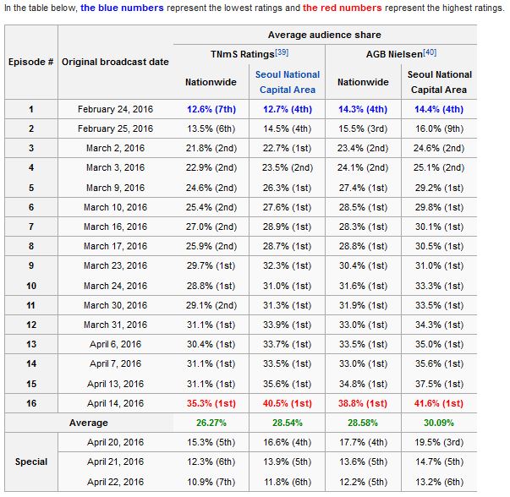Image resolution: width=510 pixels, height=497 pixels.
Task: Select the green 30.09% average value
Action: pyautogui.click(x=438, y=423)
